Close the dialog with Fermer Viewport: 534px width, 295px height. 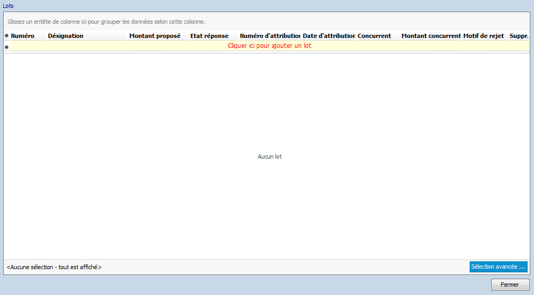[510, 284]
